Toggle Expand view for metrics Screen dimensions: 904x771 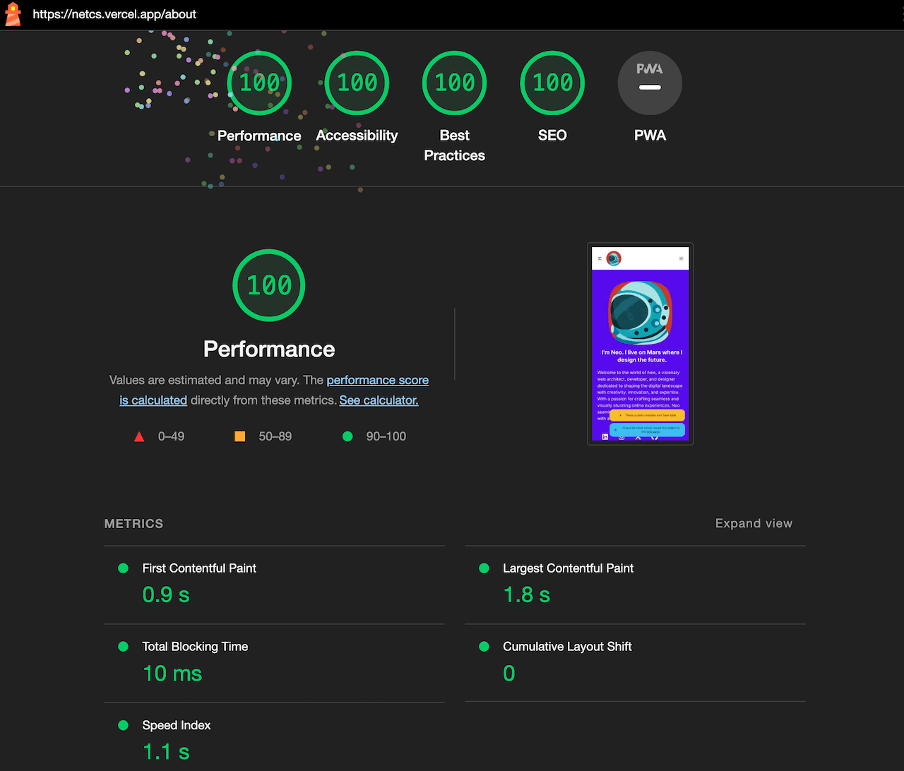(754, 524)
